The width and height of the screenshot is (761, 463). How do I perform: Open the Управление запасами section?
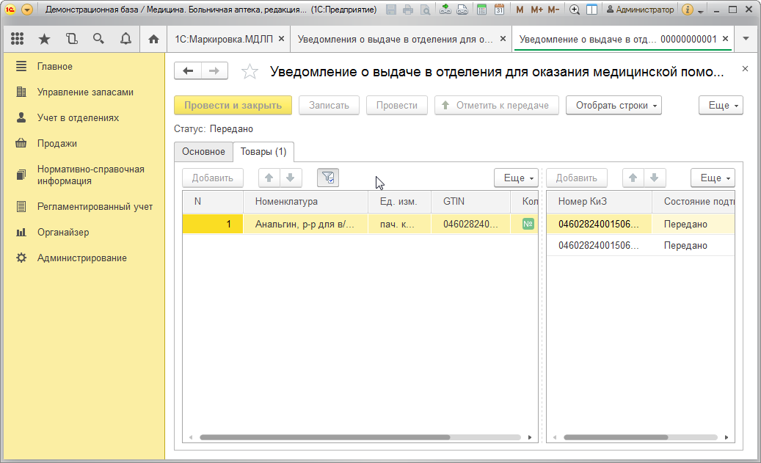pos(85,92)
